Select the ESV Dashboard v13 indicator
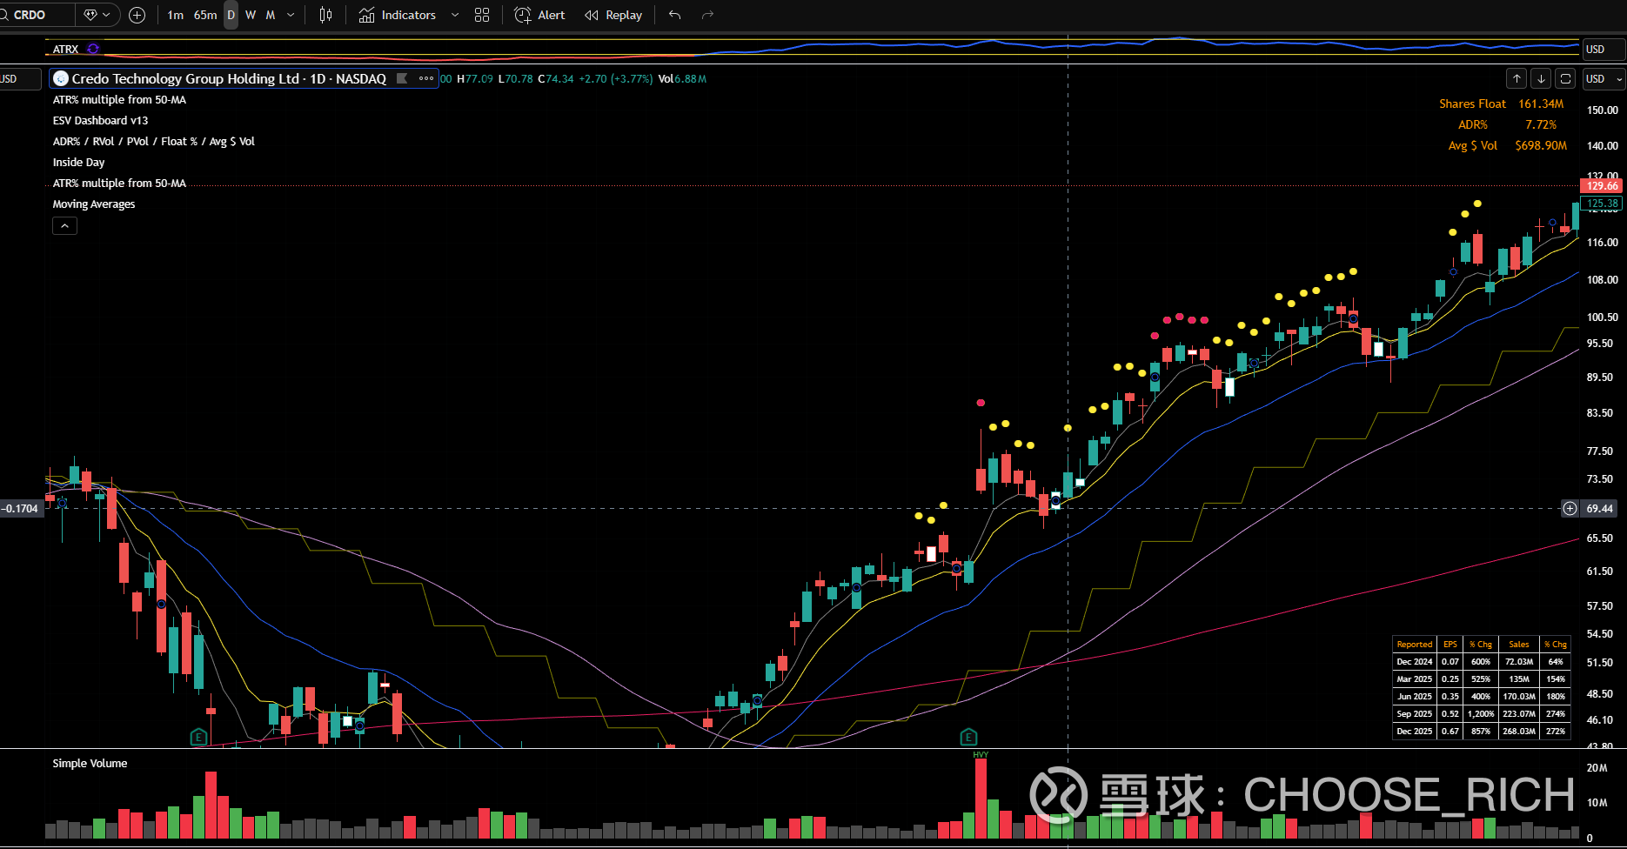The image size is (1627, 849). click(100, 120)
